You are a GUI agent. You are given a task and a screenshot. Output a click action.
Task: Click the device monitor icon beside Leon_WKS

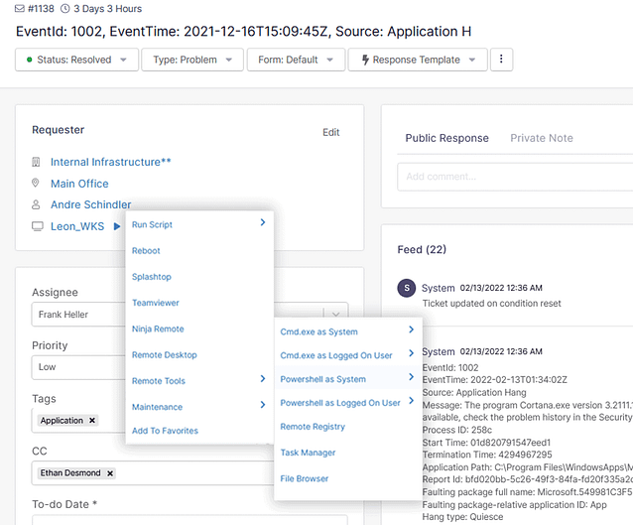click(37, 227)
